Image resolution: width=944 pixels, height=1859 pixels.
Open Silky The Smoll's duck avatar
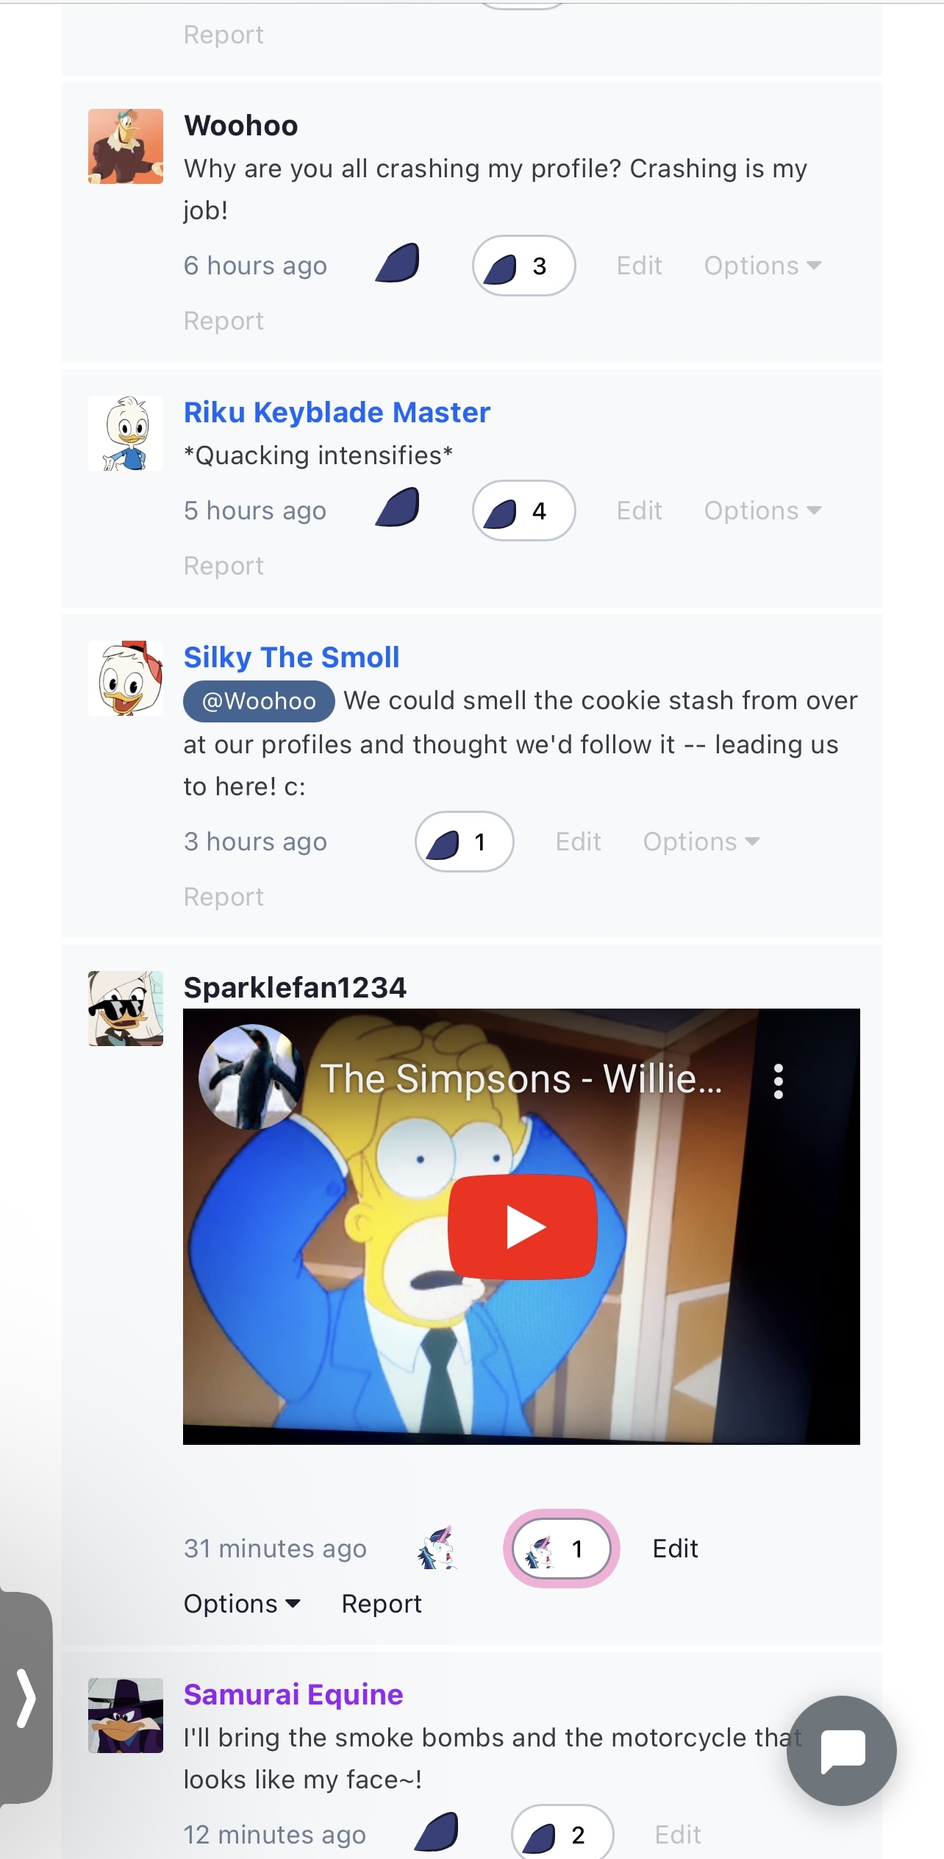pos(126,678)
